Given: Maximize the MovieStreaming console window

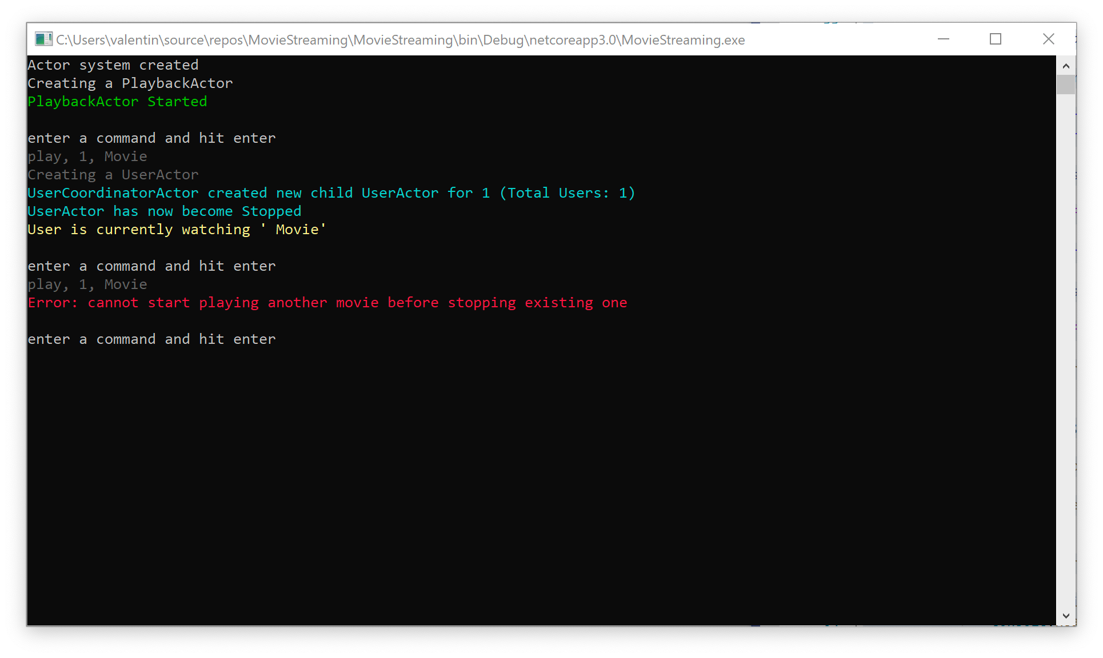Looking at the screenshot, I should click(996, 39).
